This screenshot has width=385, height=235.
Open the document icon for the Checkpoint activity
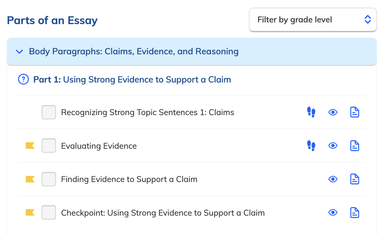(354, 212)
